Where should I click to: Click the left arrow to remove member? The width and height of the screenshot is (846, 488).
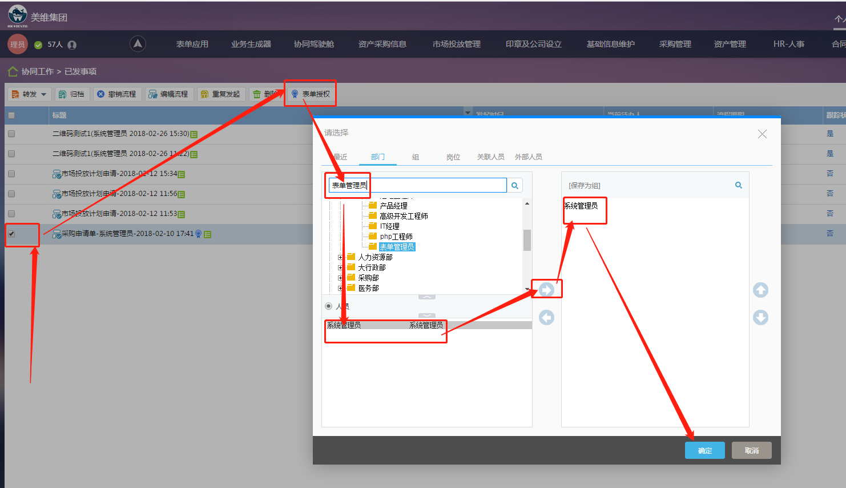click(x=546, y=317)
